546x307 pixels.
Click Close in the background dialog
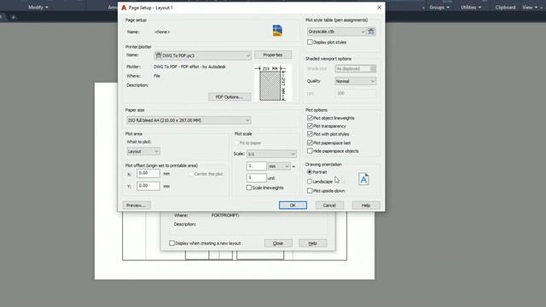(x=278, y=243)
